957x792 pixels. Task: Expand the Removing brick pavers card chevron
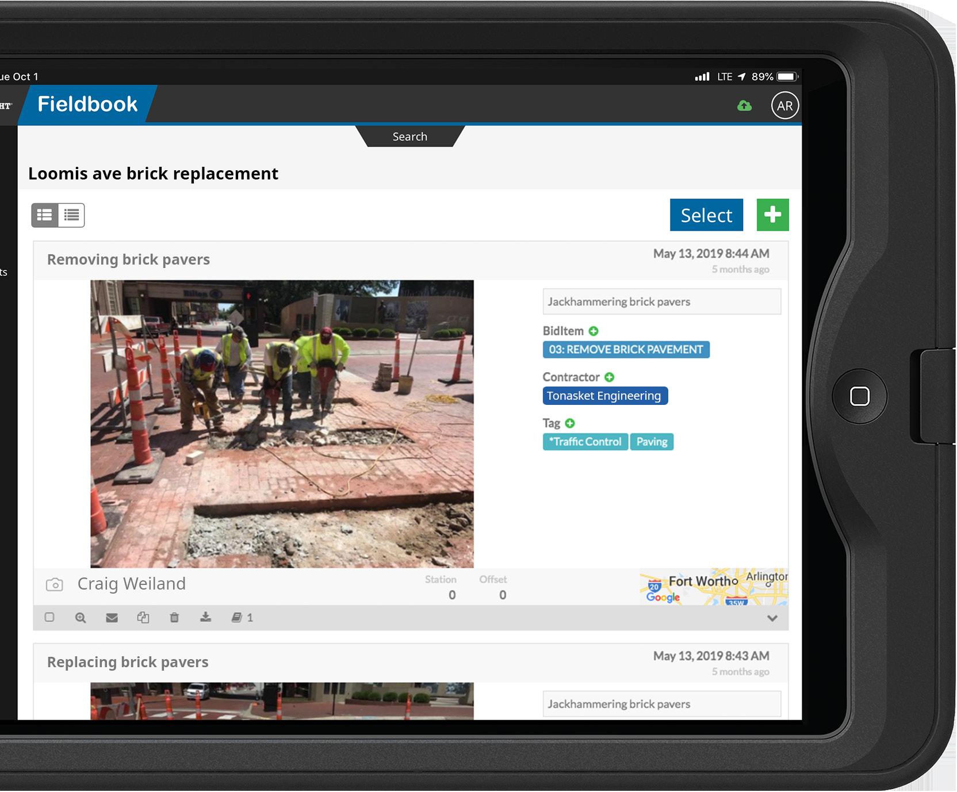[x=772, y=618]
